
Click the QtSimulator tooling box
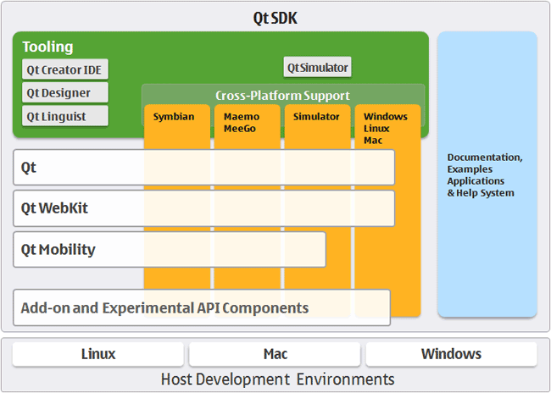317,68
